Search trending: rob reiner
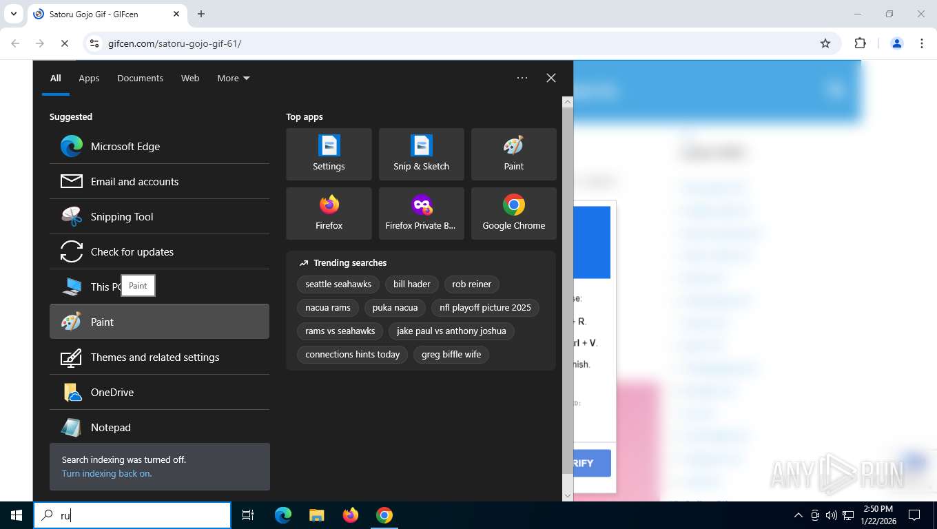The image size is (937, 529). pos(472,284)
